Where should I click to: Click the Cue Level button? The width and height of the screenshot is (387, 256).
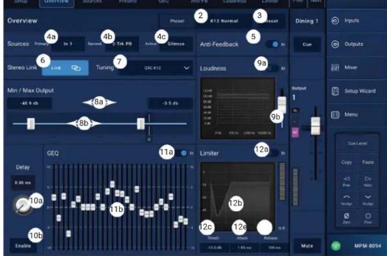click(357, 143)
